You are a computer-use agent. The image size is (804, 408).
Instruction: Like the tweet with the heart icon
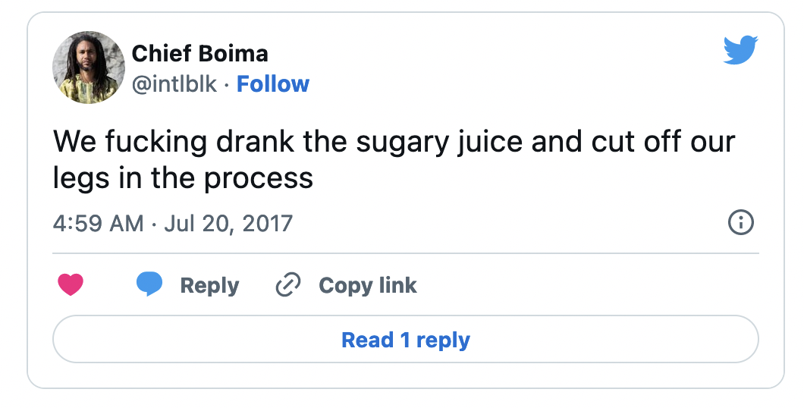coord(71,285)
